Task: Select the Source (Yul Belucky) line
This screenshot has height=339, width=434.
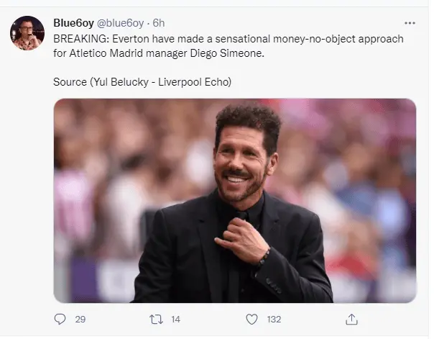Action: coord(142,81)
